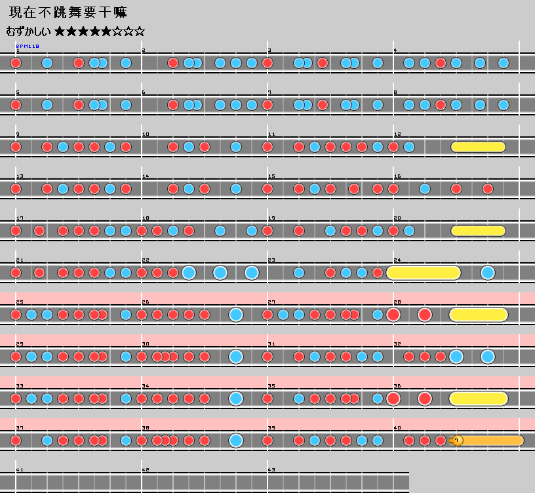Click the measure 10 number marker
The image size is (535, 493).
tap(146, 134)
